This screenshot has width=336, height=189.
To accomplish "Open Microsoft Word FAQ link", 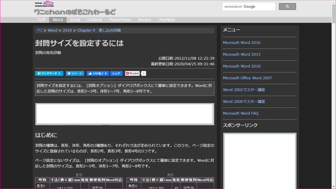I will [x=241, y=113].
